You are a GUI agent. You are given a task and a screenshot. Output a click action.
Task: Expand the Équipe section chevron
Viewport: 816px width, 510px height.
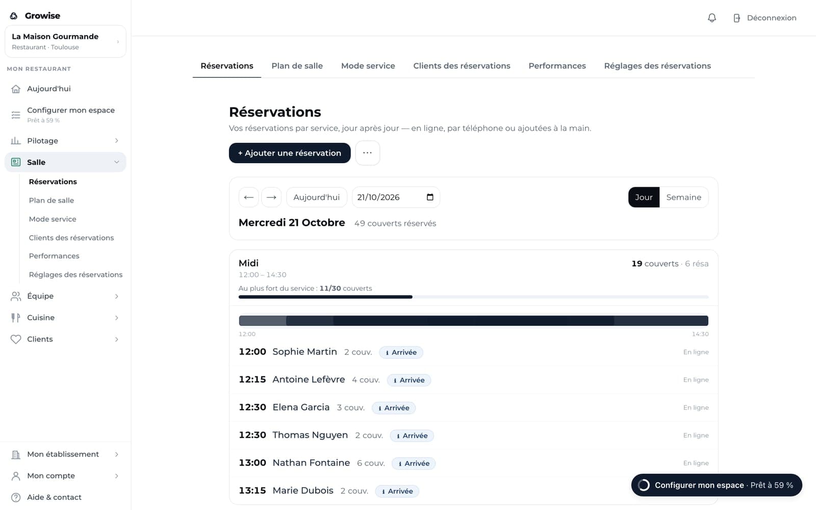click(116, 296)
